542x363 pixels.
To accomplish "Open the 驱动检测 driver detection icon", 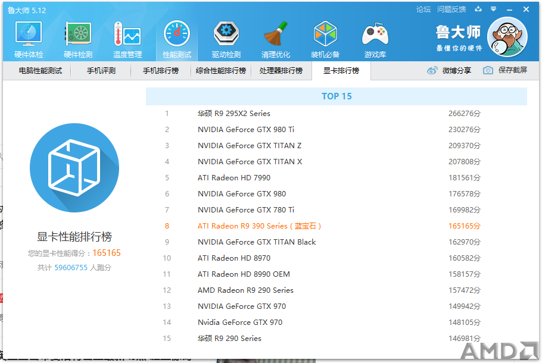I will pos(226,40).
